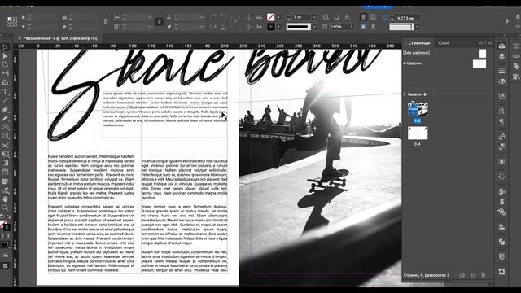Image resolution: width=521 pixels, height=293 pixels.
Task: Close the Безымянный-1 document tab
Action: [x=20, y=38]
